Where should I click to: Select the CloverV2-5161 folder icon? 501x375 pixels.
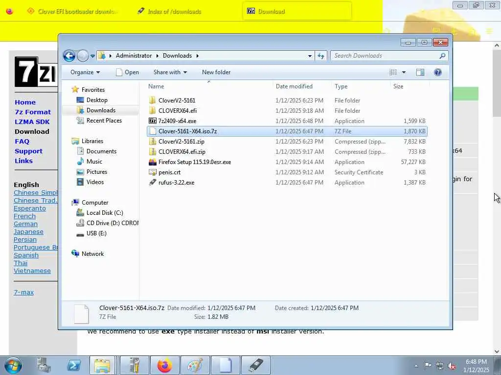(153, 101)
